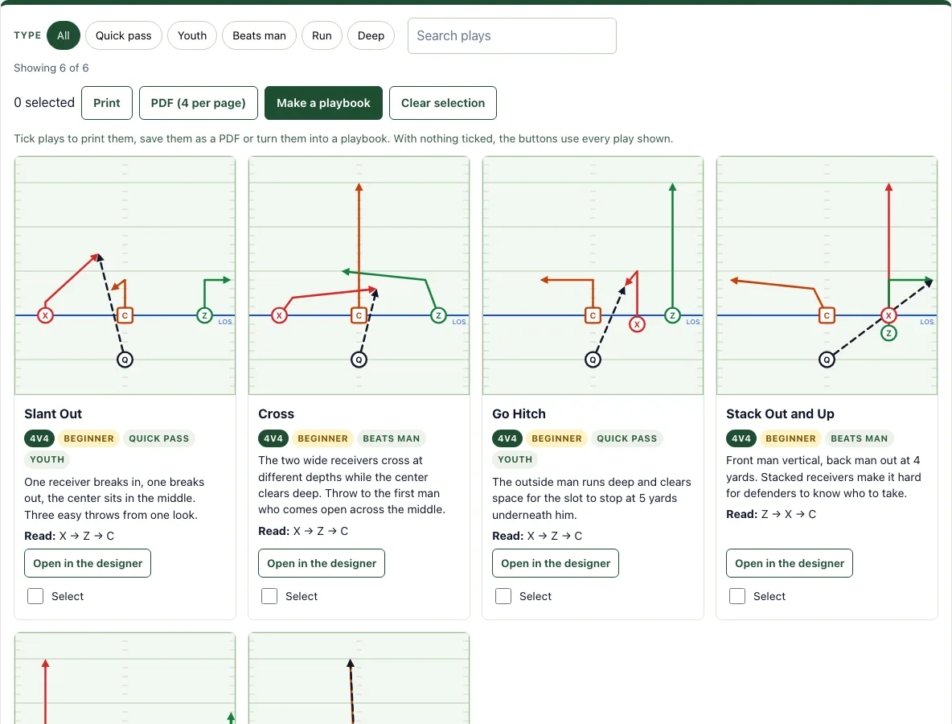Viewport: 952px width, 724px height.
Task: Tick the Select checkbox for Go Hitch
Action: coord(503,596)
